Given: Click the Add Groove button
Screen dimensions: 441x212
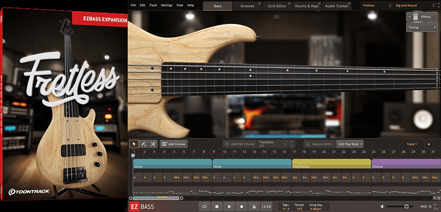Looking at the screenshot, I should click(174, 144).
